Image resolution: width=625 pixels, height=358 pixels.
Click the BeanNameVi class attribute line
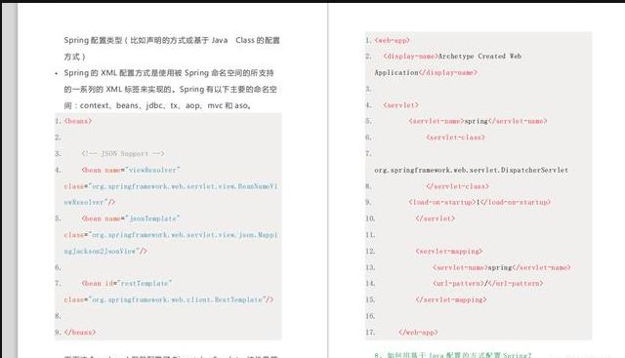point(171,186)
